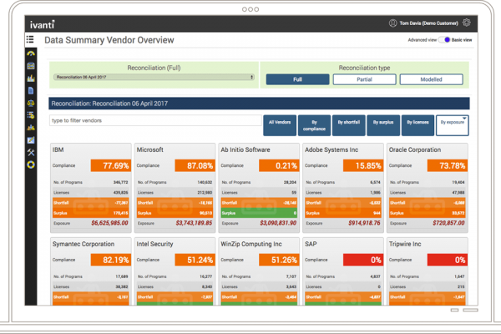The image size is (501, 334).
Task: Open the bar chart sidebar icon
Action: (31, 78)
